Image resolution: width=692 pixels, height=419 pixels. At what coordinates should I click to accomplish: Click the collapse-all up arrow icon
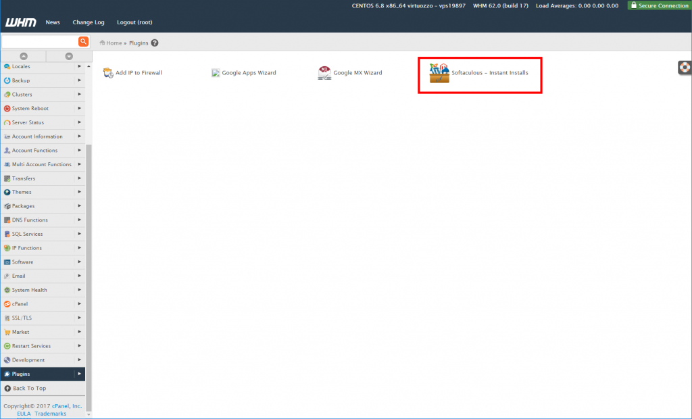click(24, 56)
